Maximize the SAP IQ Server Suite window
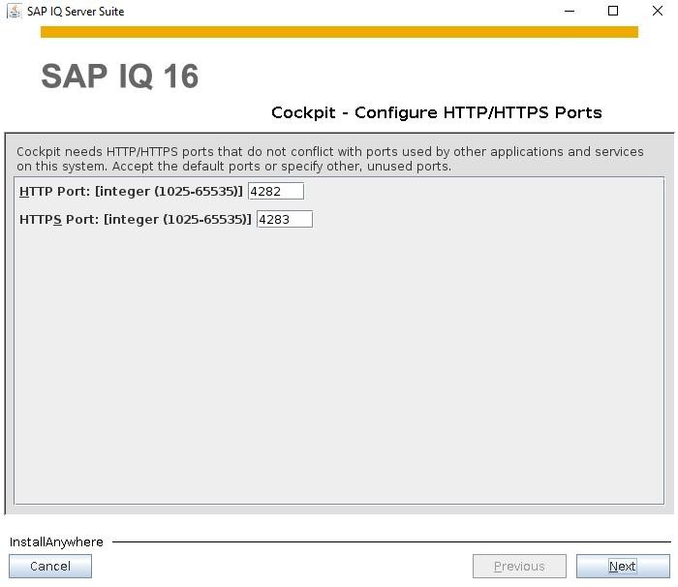Screen dimensions: 678x587 pyautogui.click(x=613, y=12)
